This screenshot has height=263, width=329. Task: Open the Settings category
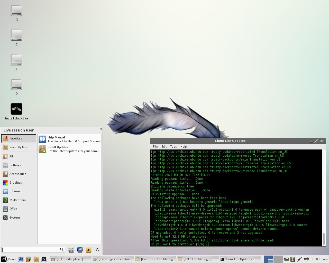point(19,165)
